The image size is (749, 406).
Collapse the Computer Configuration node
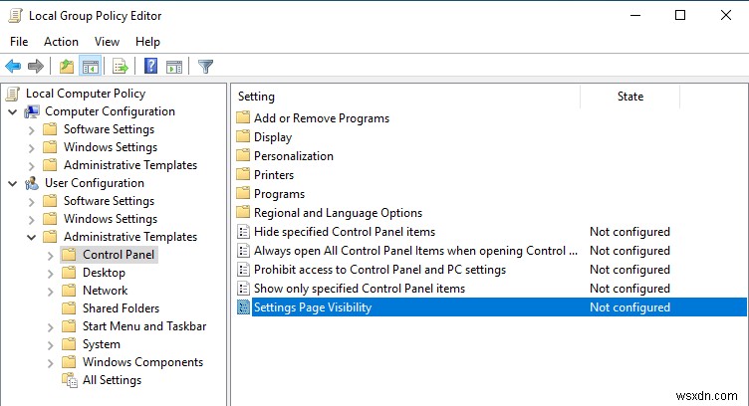click(x=13, y=112)
